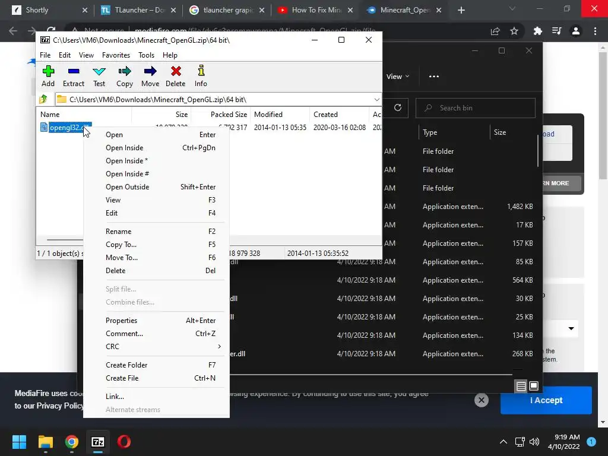Open the Tools menu in 7-Zip

[146, 55]
